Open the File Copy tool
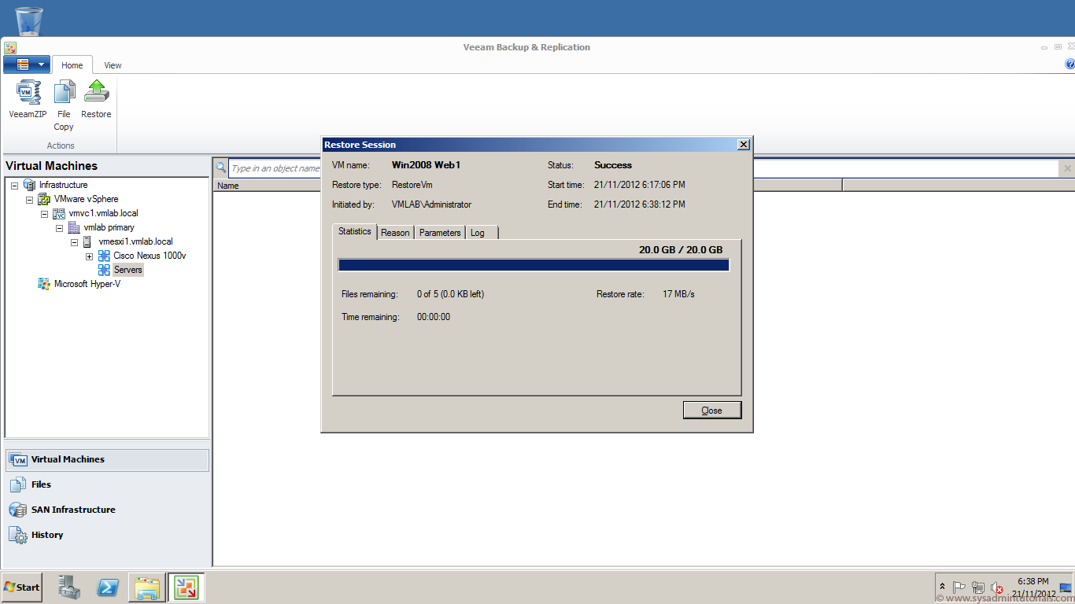 [64, 105]
